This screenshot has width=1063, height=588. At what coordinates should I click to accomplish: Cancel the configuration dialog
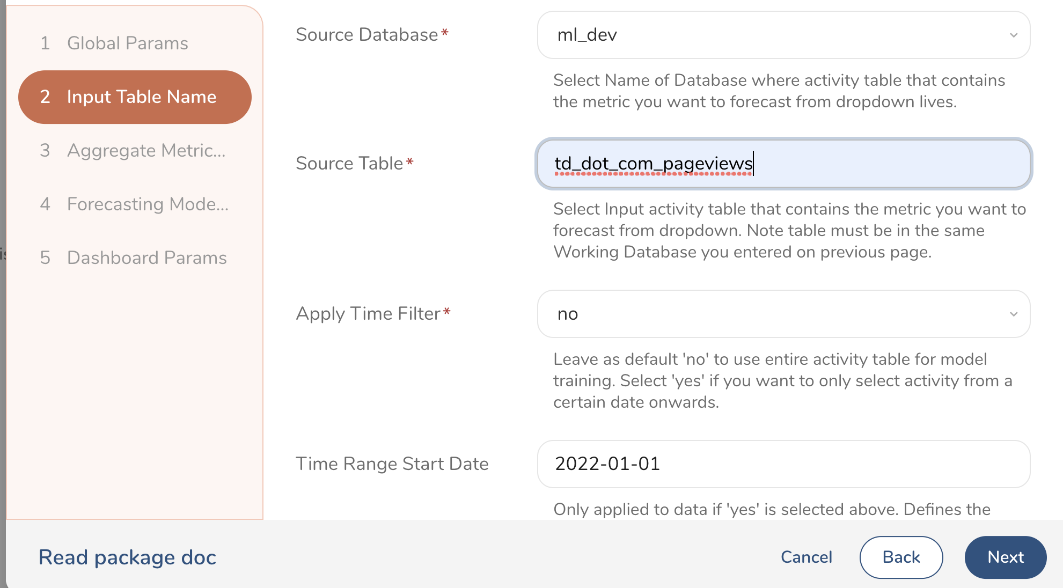coord(806,557)
